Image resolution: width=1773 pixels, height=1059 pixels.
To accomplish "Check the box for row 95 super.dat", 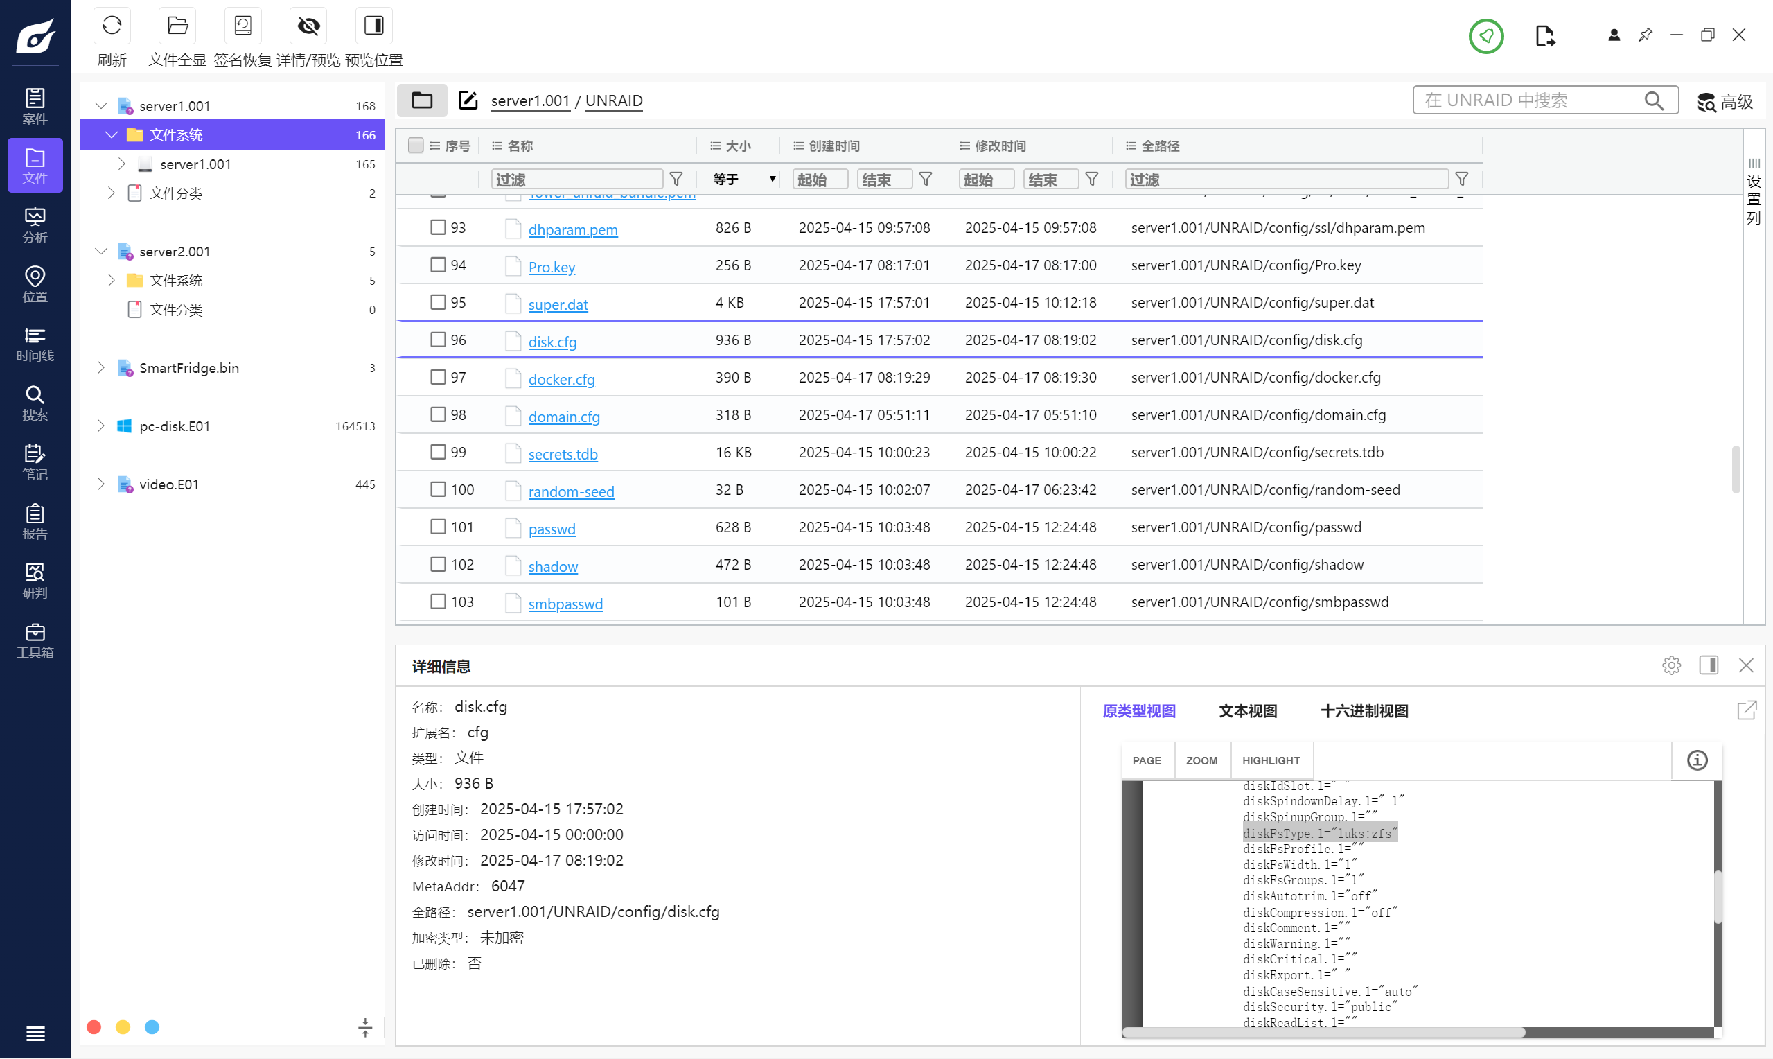I will (438, 302).
